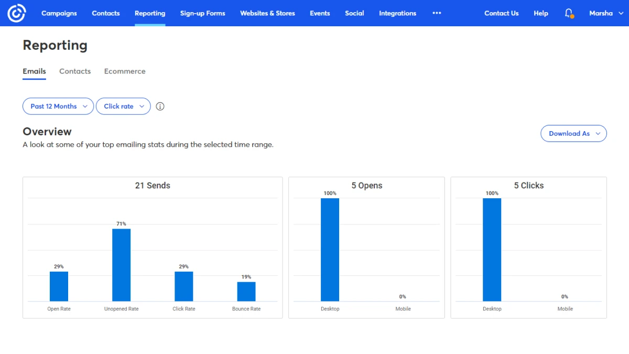This screenshot has height=354, width=629.
Task: Open Websites & Stores menu item
Action: [267, 13]
